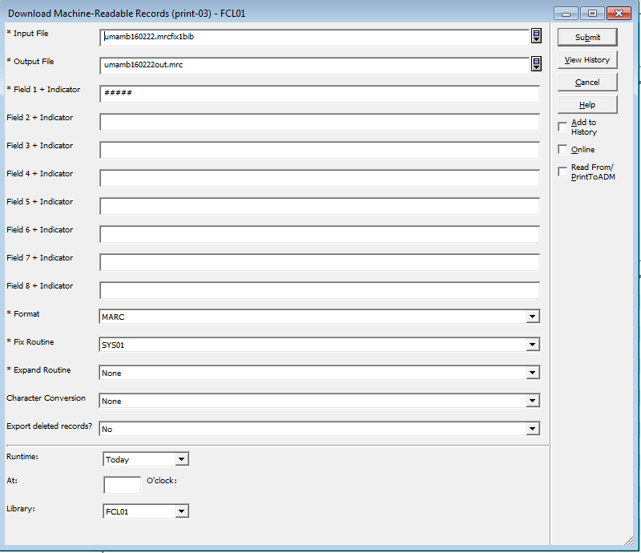This screenshot has height=553, width=641.
Task: Click the O'clock time input box
Action: tap(122, 485)
